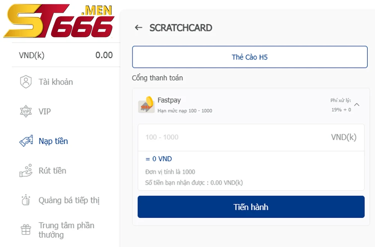Click the back arrow beside SCRATCHCARD
The height and width of the screenshot is (247, 375).
coord(138,28)
